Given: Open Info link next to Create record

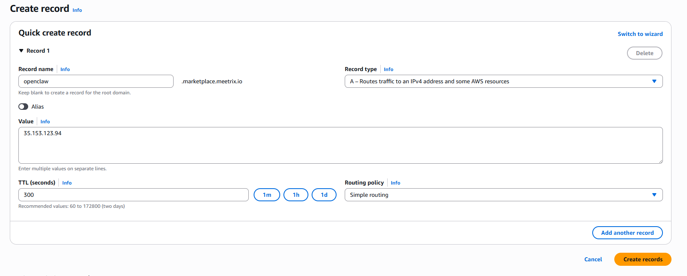Looking at the screenshot, I should (77, 10).
